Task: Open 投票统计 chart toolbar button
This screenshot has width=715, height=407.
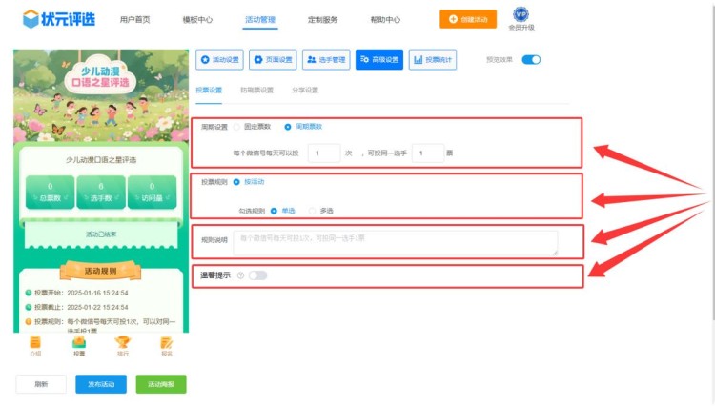Action: coord(432,60)
